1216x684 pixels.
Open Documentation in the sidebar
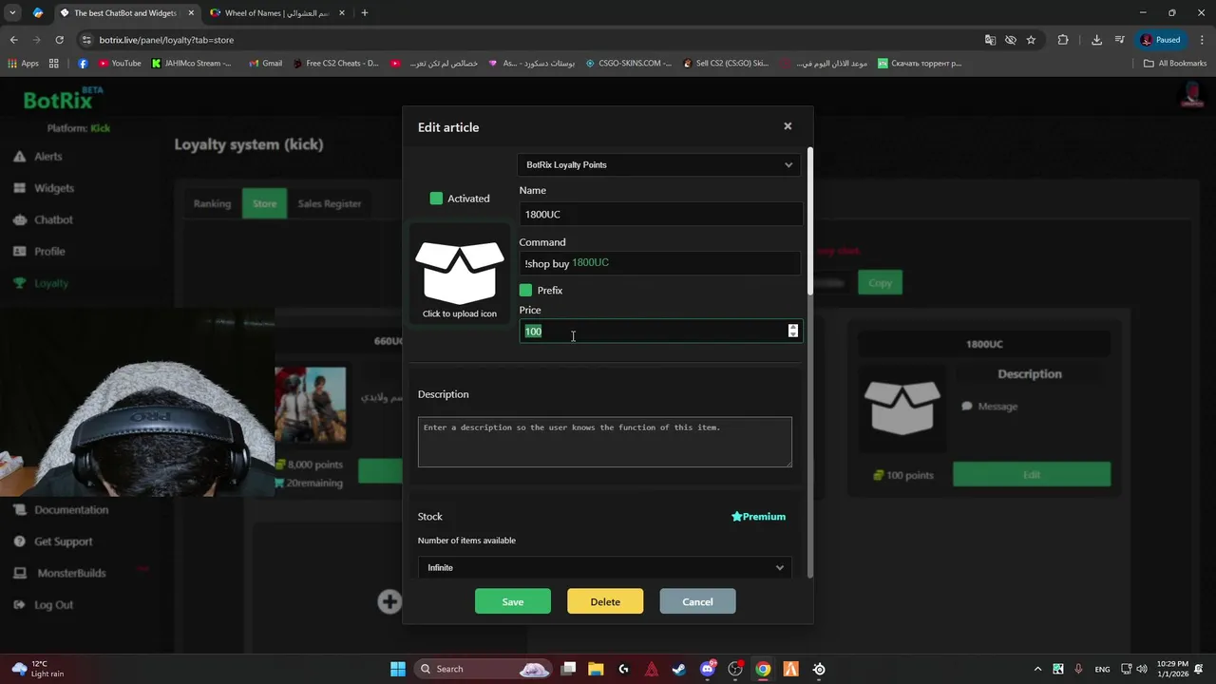[71, 510]
